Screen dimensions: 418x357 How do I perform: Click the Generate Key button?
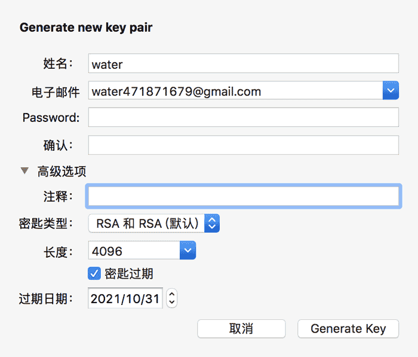coord(348,328)
